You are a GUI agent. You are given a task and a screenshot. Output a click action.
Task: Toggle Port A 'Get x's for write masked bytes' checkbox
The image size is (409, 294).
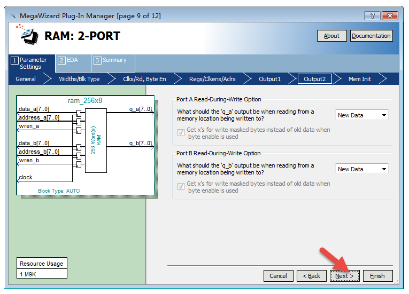click(x=181, y=133)
